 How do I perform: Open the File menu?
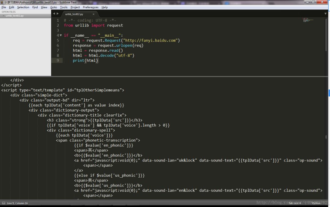pos(4,7)
